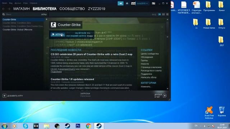
Task: Open the media player icon in the taskbar
Action: (x=15, y=126)
